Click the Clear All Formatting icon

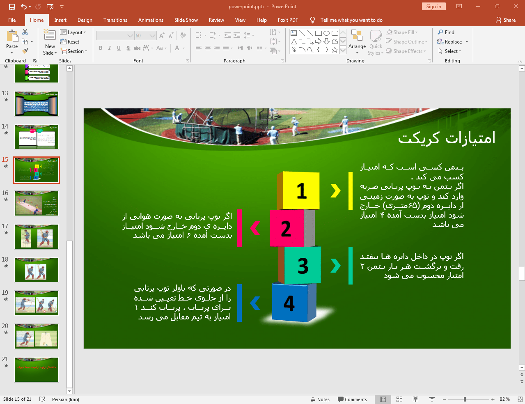point(183,36)
